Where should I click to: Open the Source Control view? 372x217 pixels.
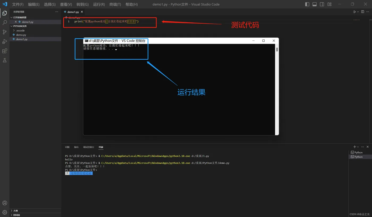pyautogui.click(x=5, y=32)
